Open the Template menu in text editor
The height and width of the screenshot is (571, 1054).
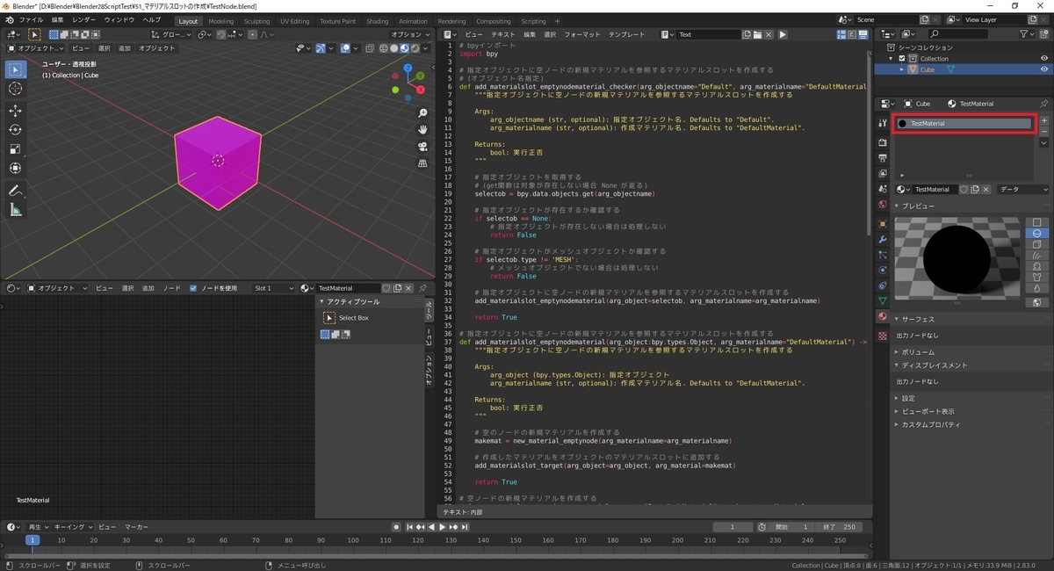click(x=627, y=34)
